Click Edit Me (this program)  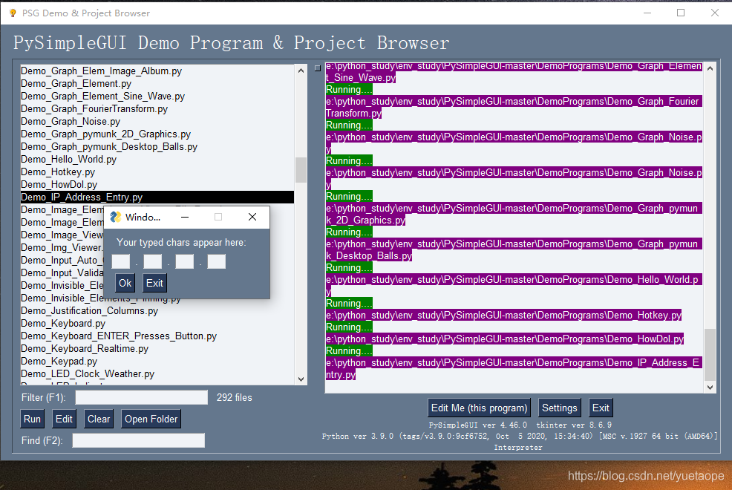pyautogui.click(x=479, y=408)
